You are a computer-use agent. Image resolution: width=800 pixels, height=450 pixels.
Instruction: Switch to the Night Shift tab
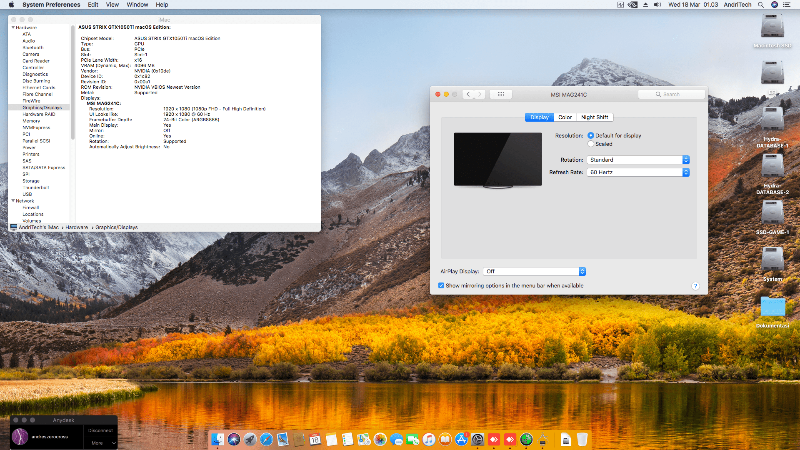click(594, 117)
